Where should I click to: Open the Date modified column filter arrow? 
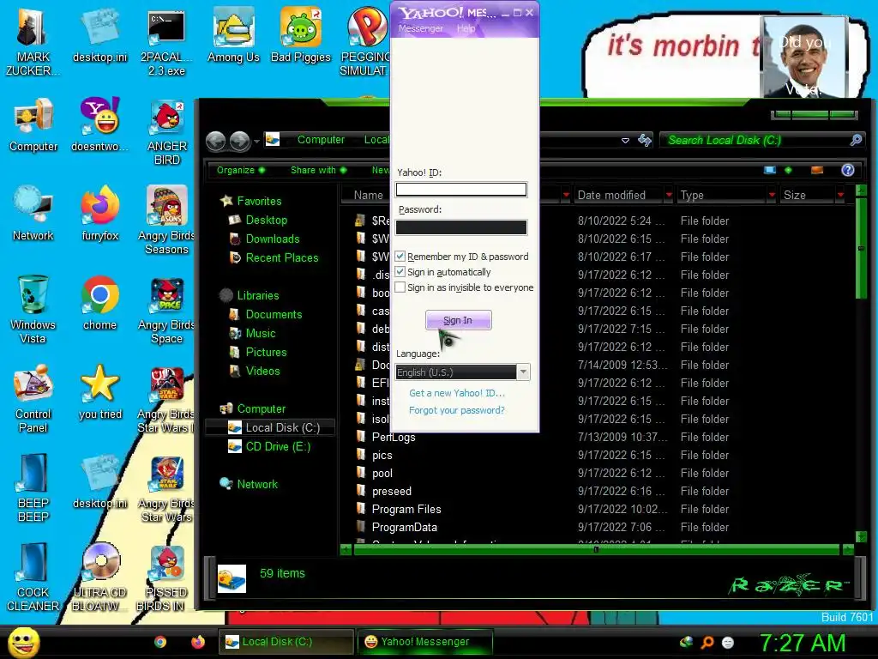[669, 195]
